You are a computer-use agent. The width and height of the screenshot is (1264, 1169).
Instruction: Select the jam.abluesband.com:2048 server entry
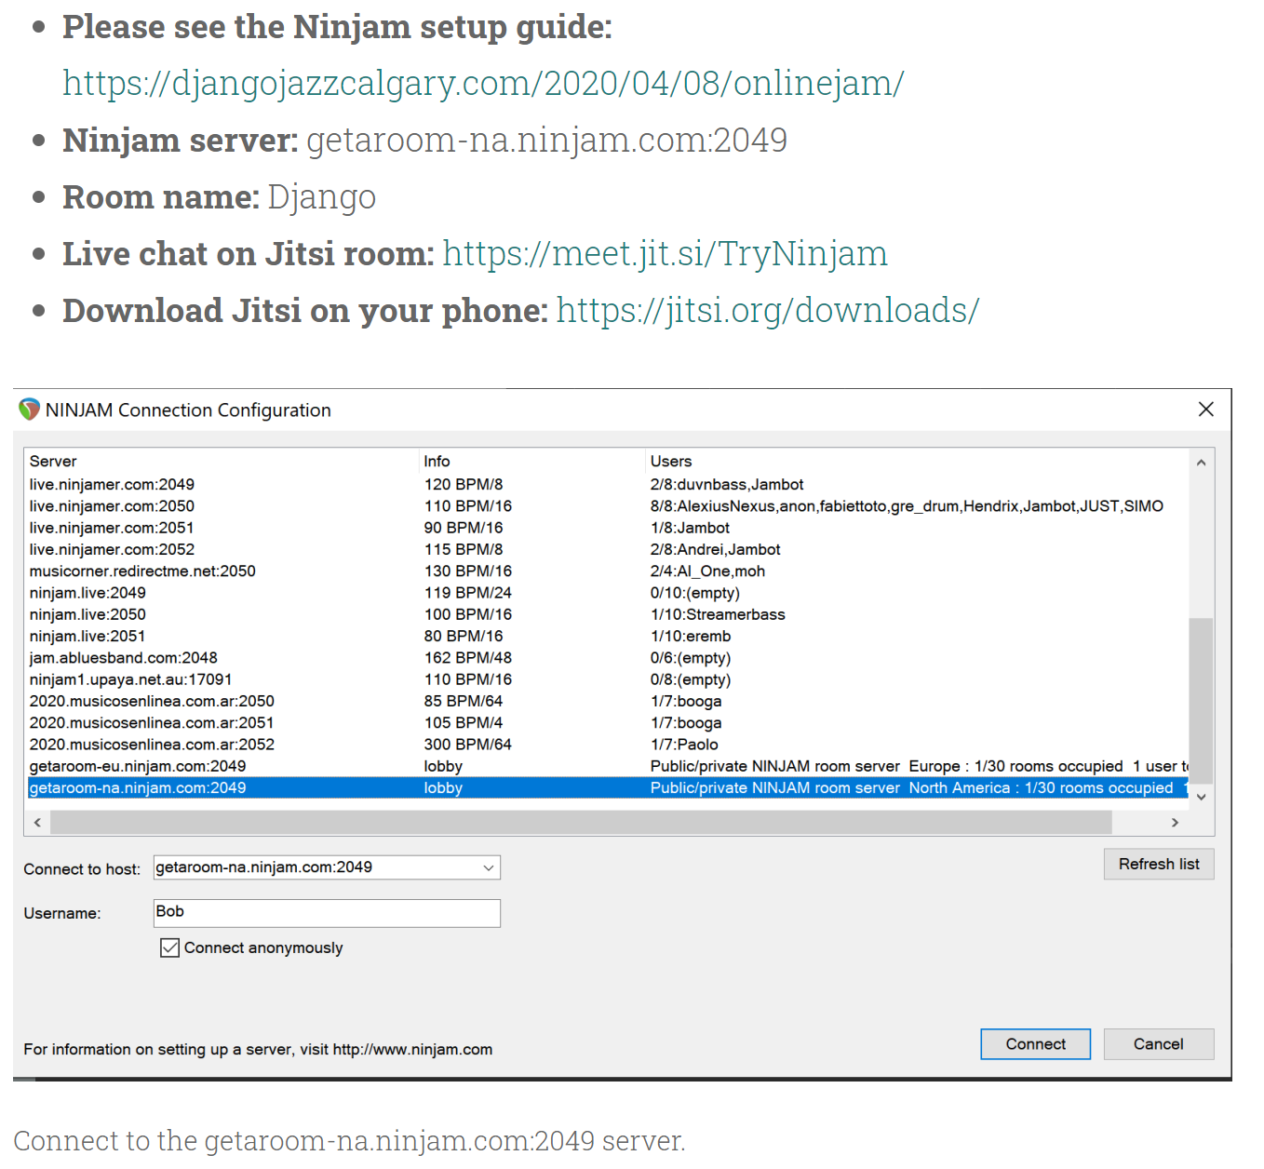pos(123,658)
